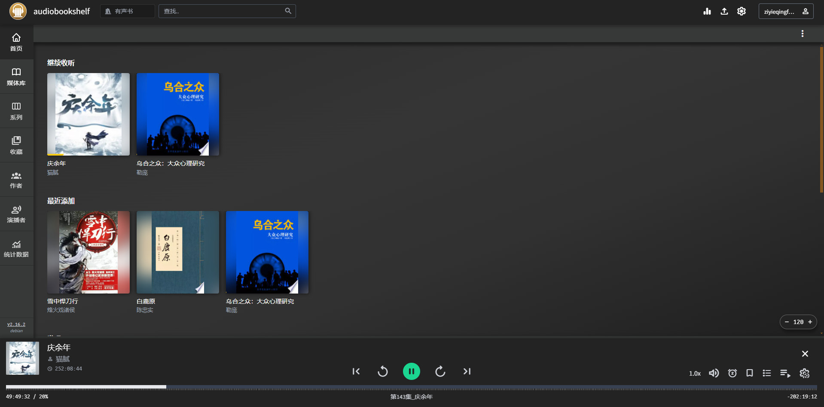Screen dimensions: 824x407
Task: Open 系列 series in sidebar
Action: 16,111
